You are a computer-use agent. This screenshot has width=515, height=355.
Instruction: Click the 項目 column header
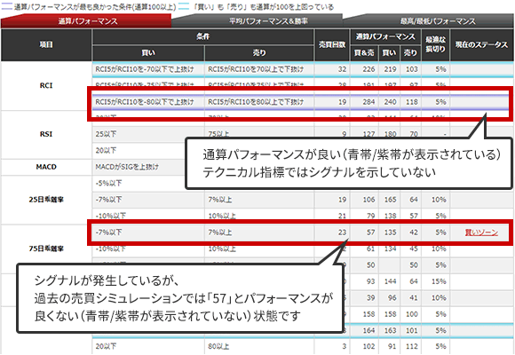pyautogui.click(x=46, y=44)
